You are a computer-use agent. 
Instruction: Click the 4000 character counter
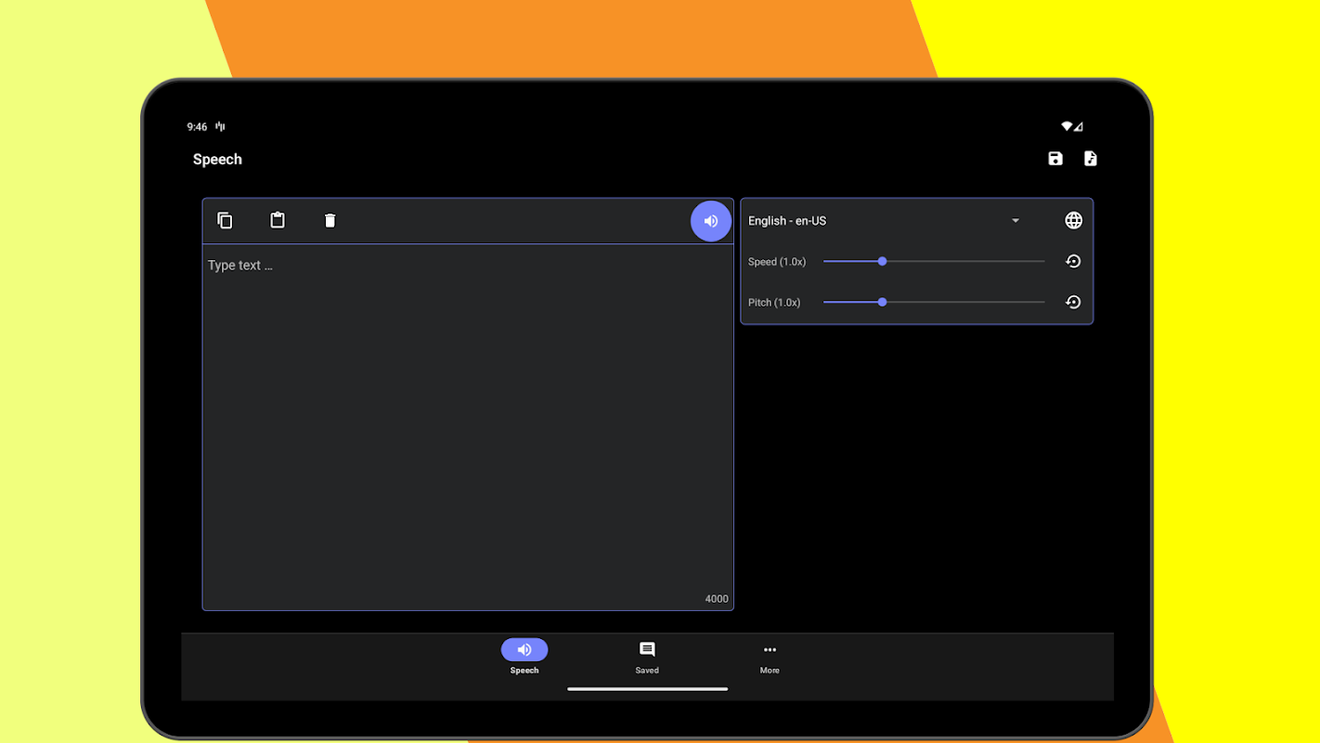[x=717, y=599]
